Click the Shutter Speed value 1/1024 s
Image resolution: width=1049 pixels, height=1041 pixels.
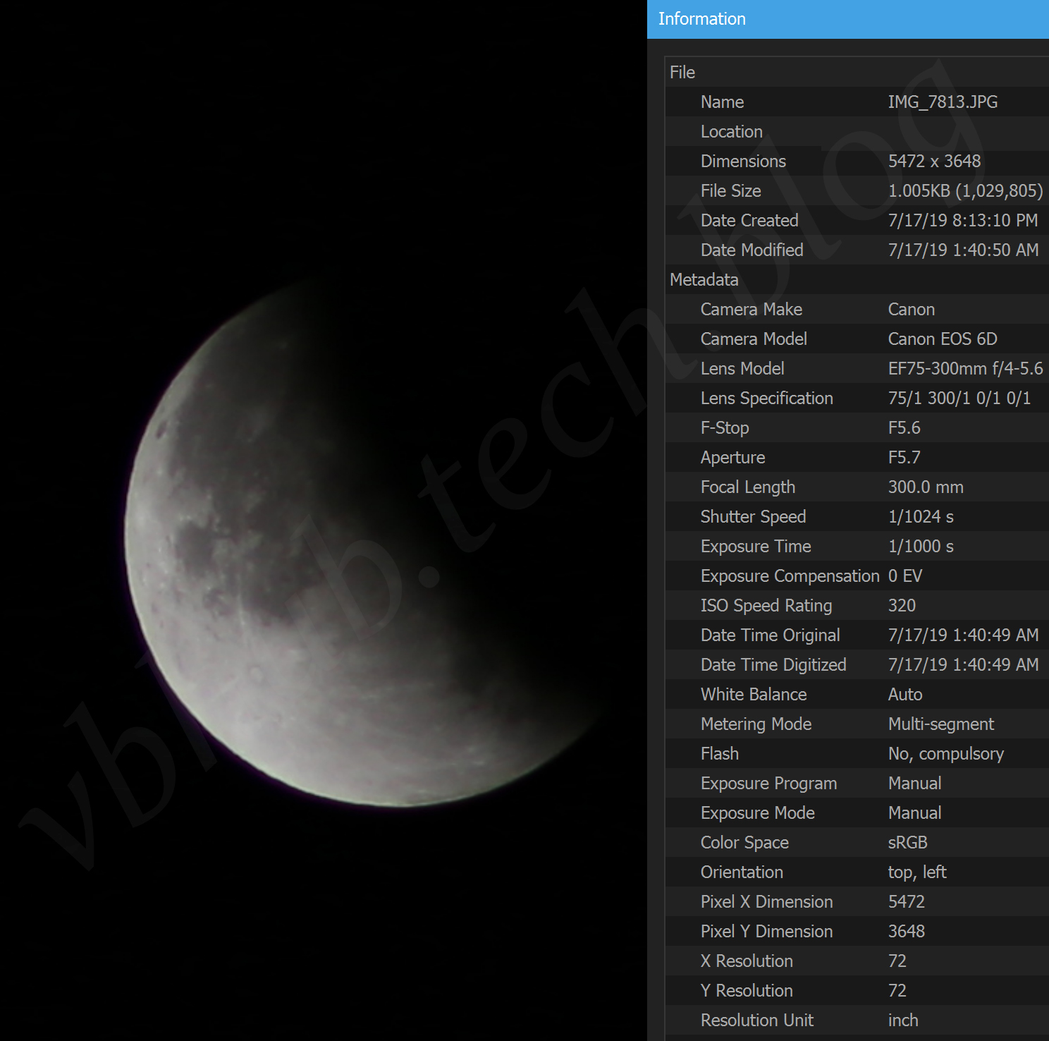click(920, 517)
